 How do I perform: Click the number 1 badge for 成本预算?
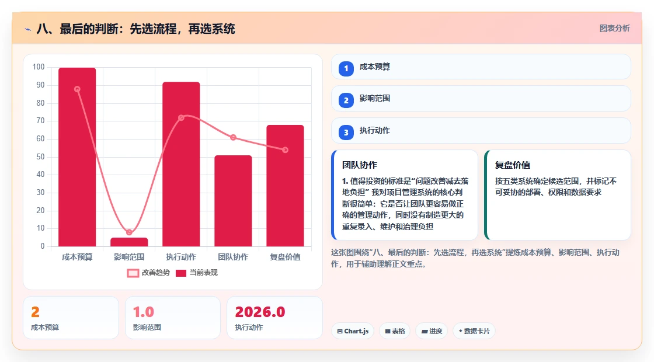[x=346, y=68]
